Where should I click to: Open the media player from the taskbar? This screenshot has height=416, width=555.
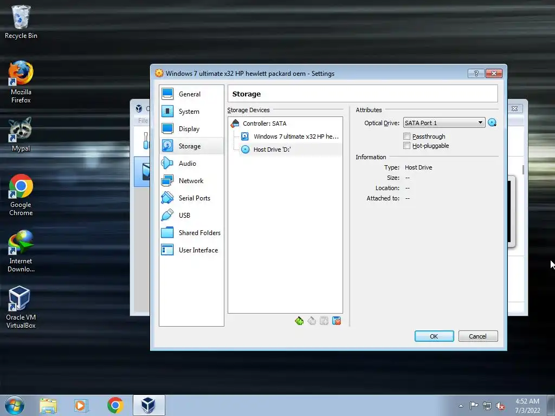pyautogui.click(x=81, y=406)
